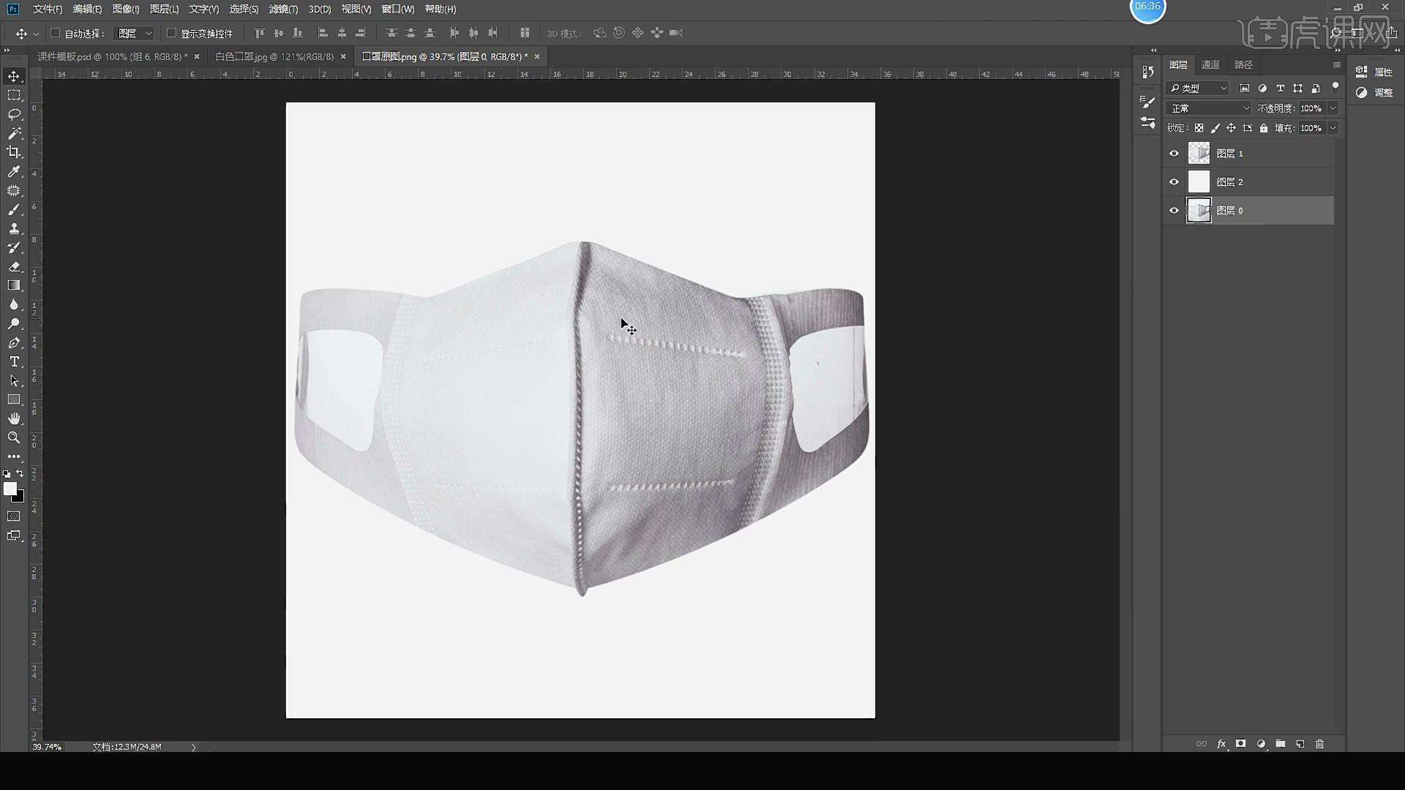Viewport: 1405px width, 790px height.
Task: Hide layer 图层 0 eye icon
Action: 1174,211
